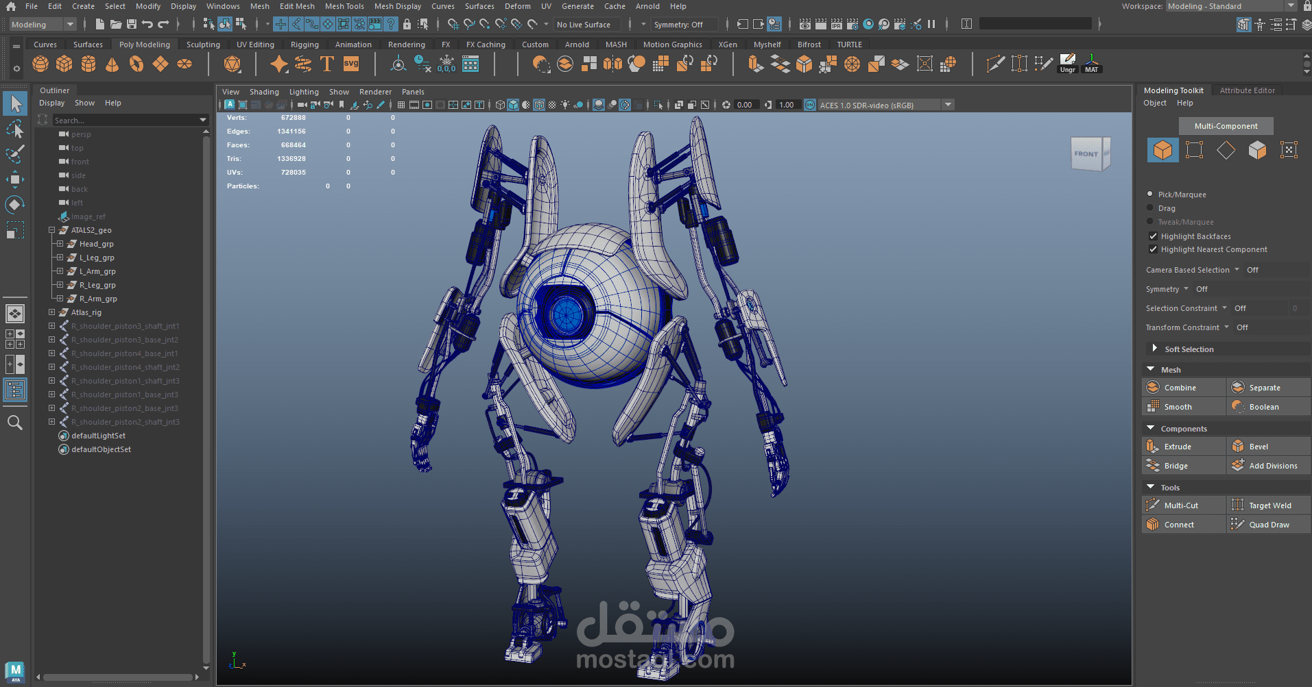Expand the Head_grp node in the Outliner
This screenshot has height=687, width=1312.
coord(60,244)
